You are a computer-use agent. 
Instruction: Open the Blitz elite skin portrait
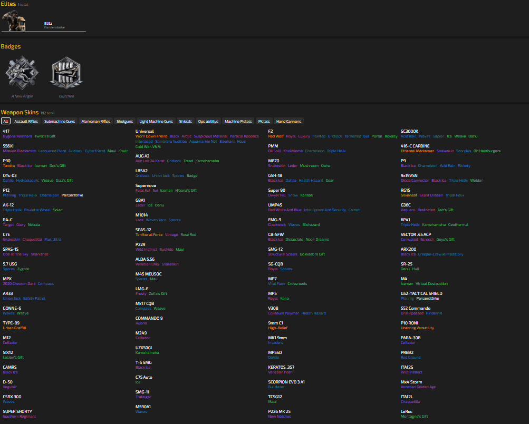[14, 21]
